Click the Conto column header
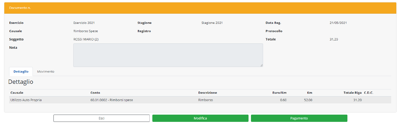 (95, 93)
